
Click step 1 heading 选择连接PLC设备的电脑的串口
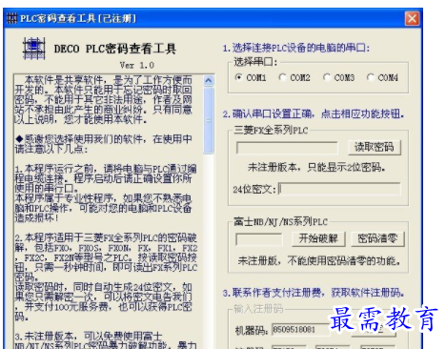coord(296,48)
